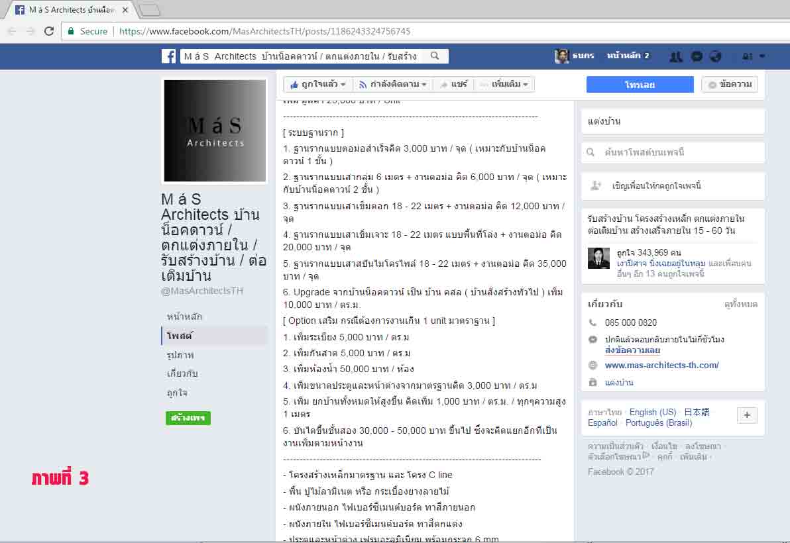Open www.mas-architects-th.com link

pyautogui.click(x=661, y=366)
